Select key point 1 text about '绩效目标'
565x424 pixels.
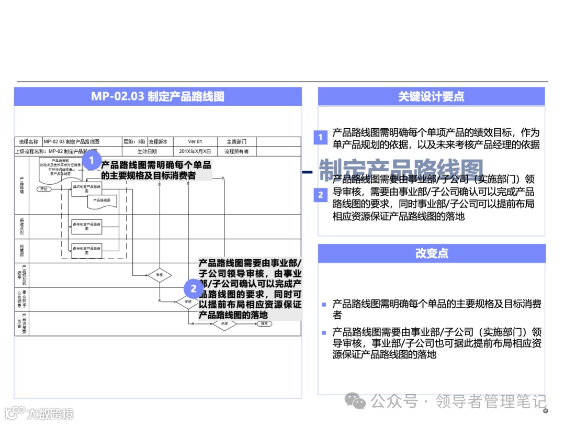click(x=436, y=138)
